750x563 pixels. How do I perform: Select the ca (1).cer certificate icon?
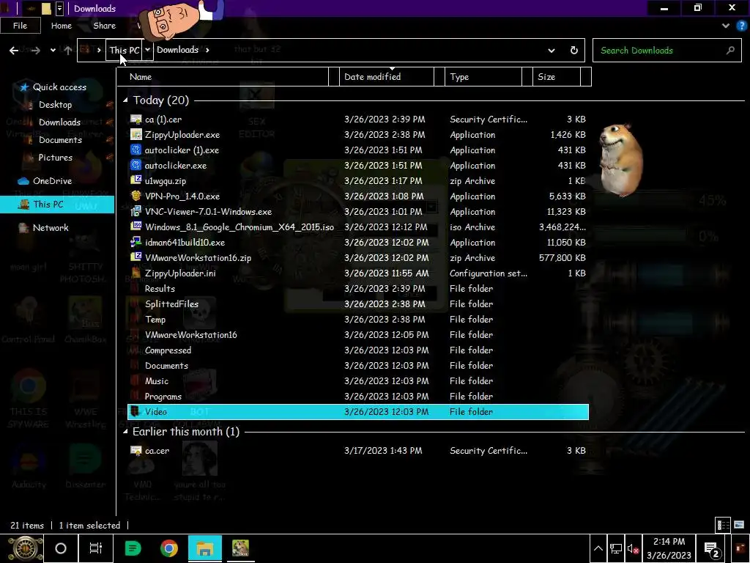click(x=135, y=119)
